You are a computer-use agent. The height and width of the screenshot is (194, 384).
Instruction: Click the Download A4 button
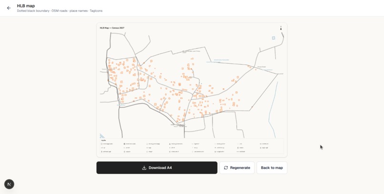coord(157,168)
